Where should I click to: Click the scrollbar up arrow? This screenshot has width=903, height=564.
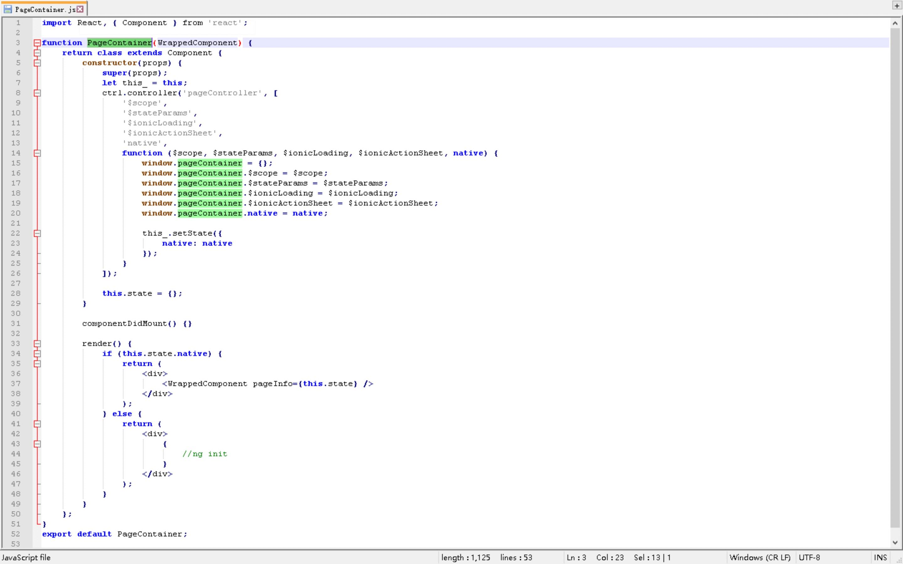pos(895,23)
